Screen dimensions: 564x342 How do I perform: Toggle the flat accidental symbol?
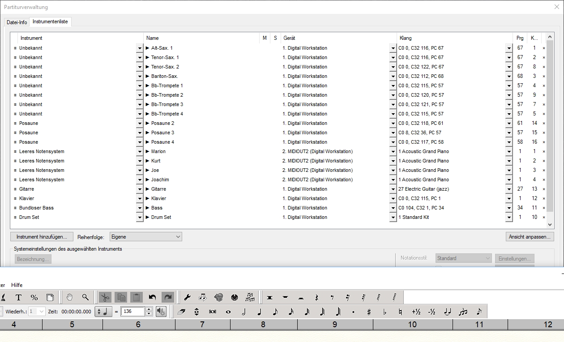point(385,312)
